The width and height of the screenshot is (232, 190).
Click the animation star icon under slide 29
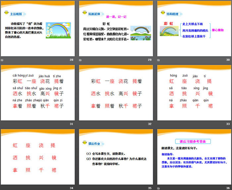tap(80, 60)
